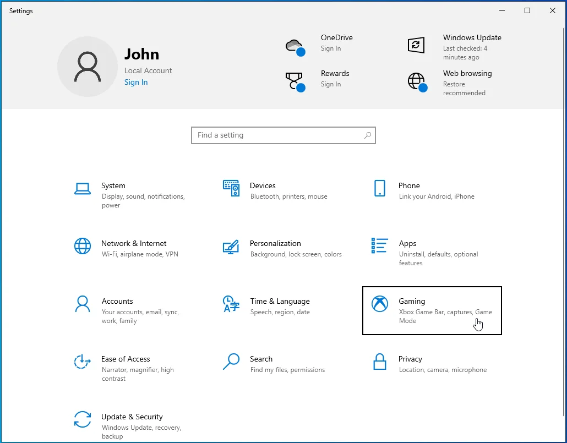
Task: Select the Privacy title
Action: (410, 359)
